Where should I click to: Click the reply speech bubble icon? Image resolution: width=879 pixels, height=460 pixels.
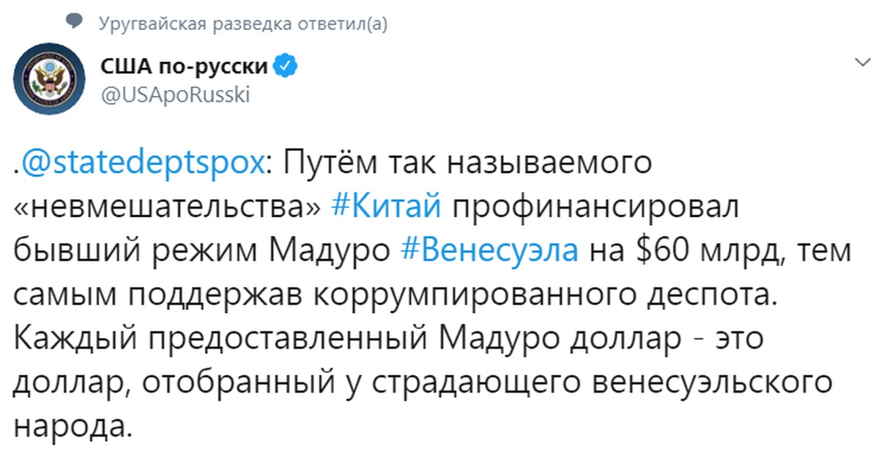click(x=74, y=22)
